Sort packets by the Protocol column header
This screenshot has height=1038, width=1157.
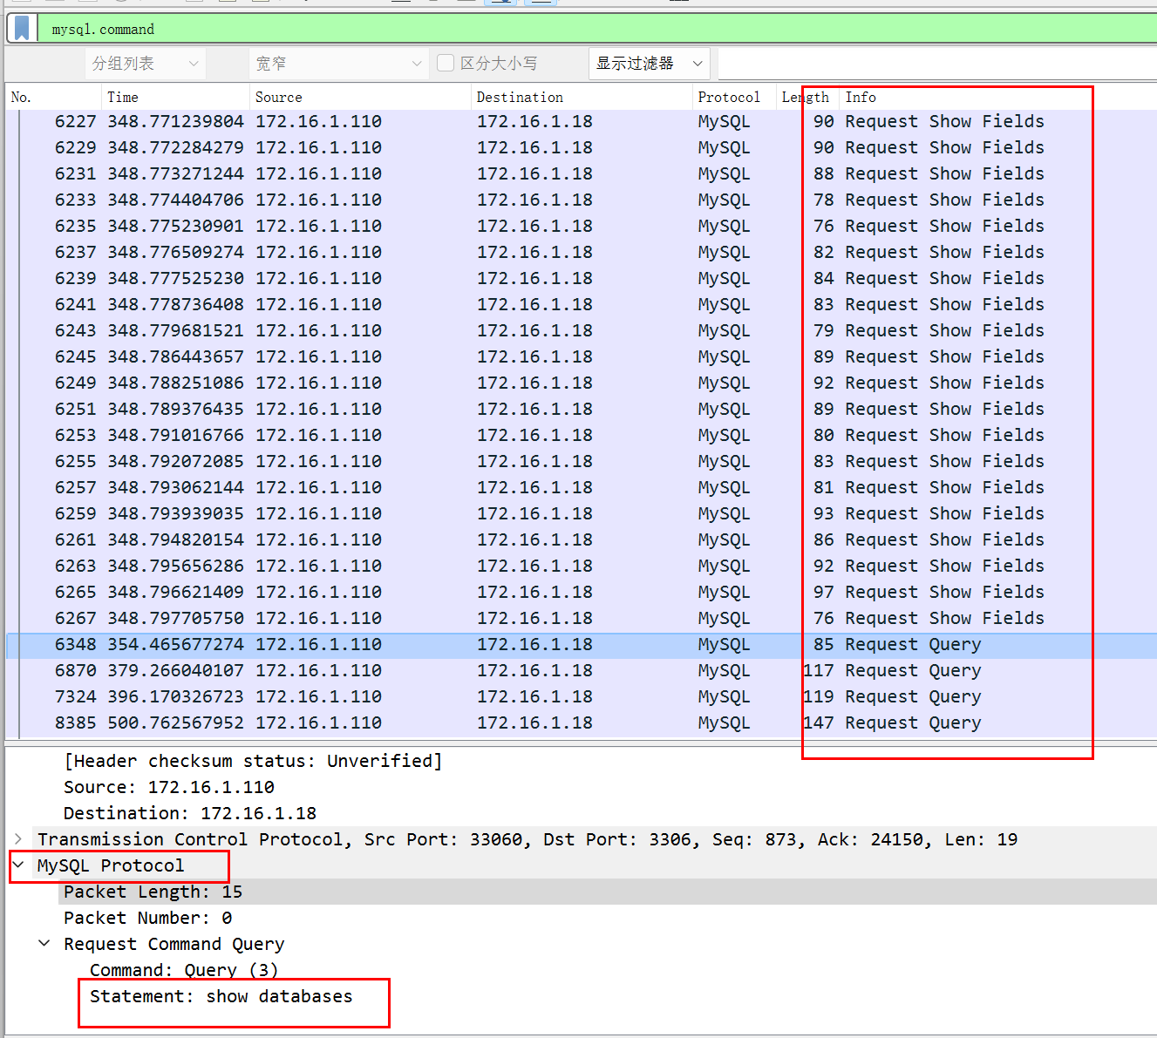734,98
